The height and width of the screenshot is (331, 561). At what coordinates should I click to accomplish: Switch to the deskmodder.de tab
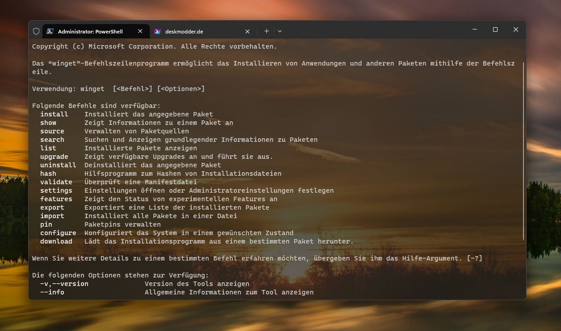click(202, 31)
